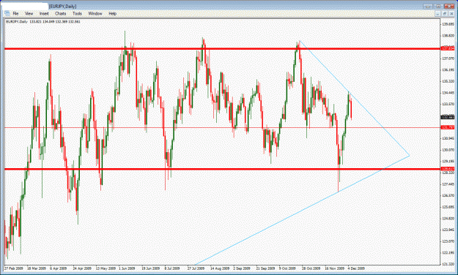
Task: Click the 16 Nov 2009 date label
Action: click(335, 268)
